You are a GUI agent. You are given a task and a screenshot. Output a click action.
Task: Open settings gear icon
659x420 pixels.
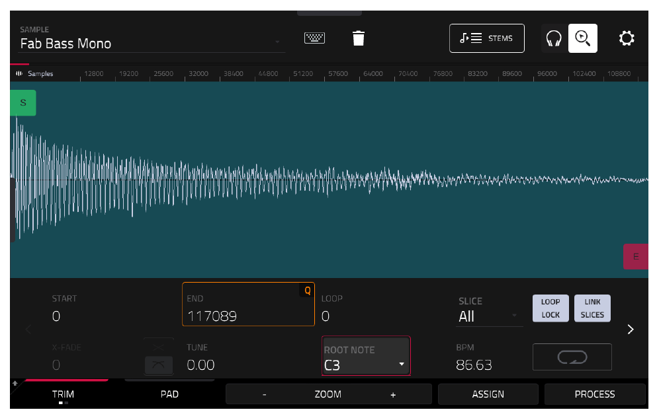pos(626,38)
